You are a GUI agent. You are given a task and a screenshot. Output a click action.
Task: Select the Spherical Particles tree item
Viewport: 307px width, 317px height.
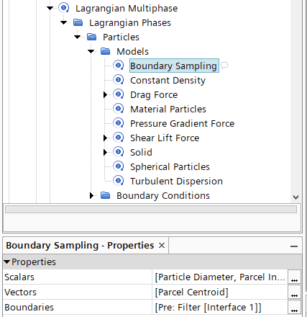[170, 166]
